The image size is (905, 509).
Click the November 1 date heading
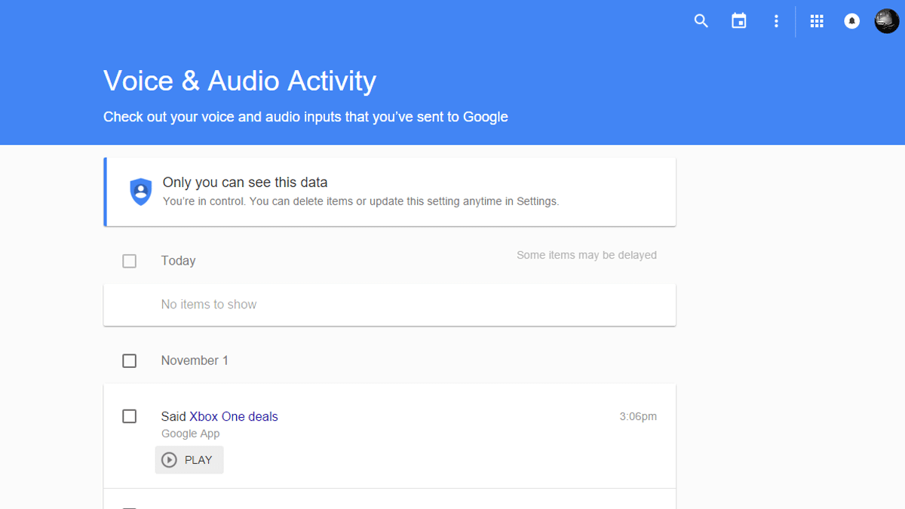coord(195,361)
